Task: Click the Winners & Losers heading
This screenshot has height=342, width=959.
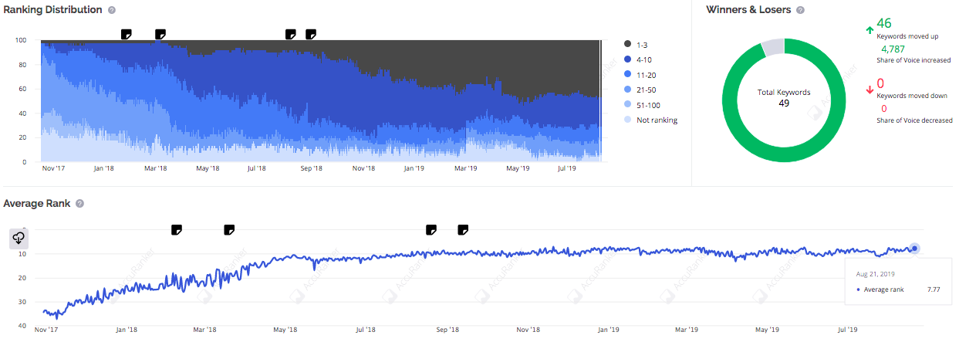Action: pos(748,10)
